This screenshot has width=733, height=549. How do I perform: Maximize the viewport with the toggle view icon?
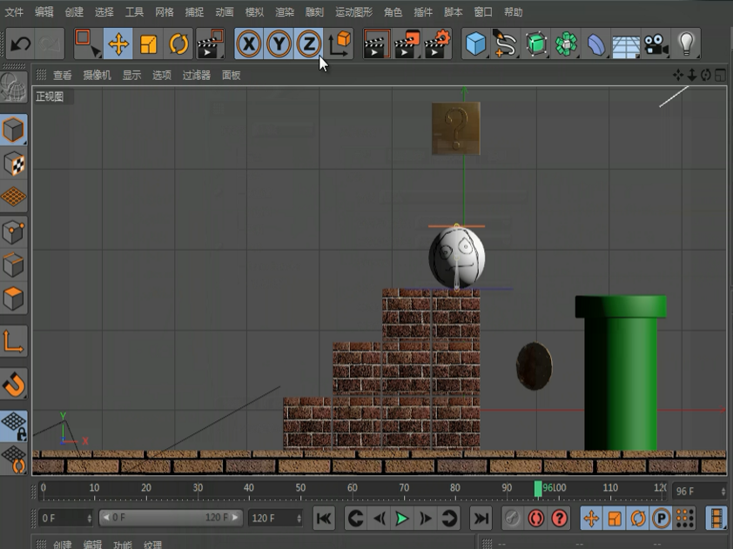pos(721,75)
